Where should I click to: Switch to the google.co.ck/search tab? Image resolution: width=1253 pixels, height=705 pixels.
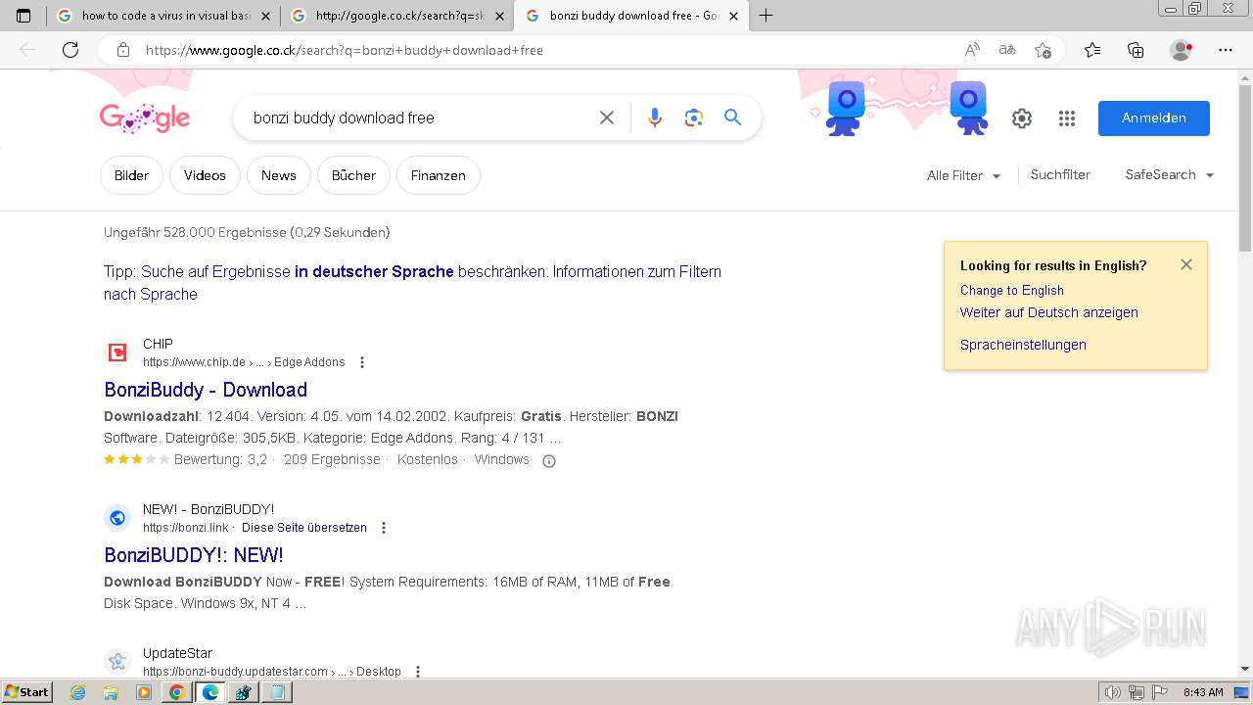click(x=396, y=16)
